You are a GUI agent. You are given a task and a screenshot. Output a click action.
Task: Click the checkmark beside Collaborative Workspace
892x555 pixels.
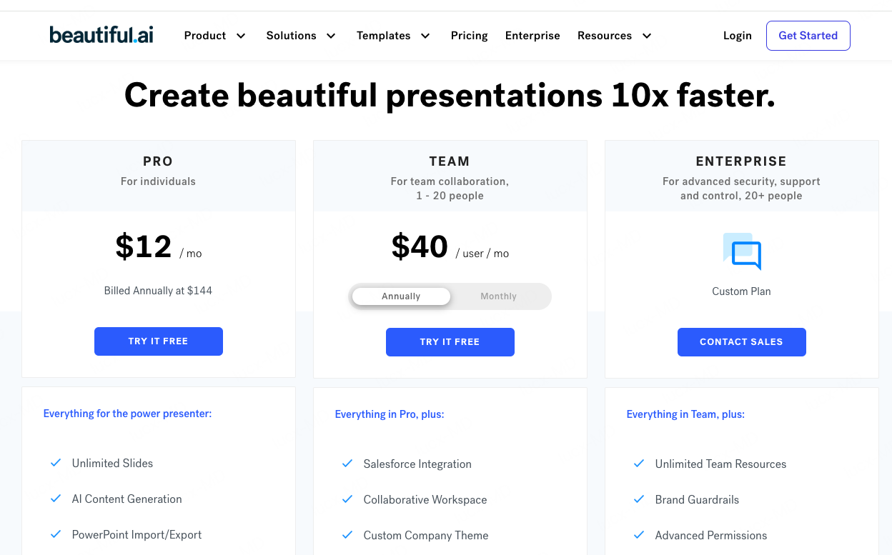(347, 499)
